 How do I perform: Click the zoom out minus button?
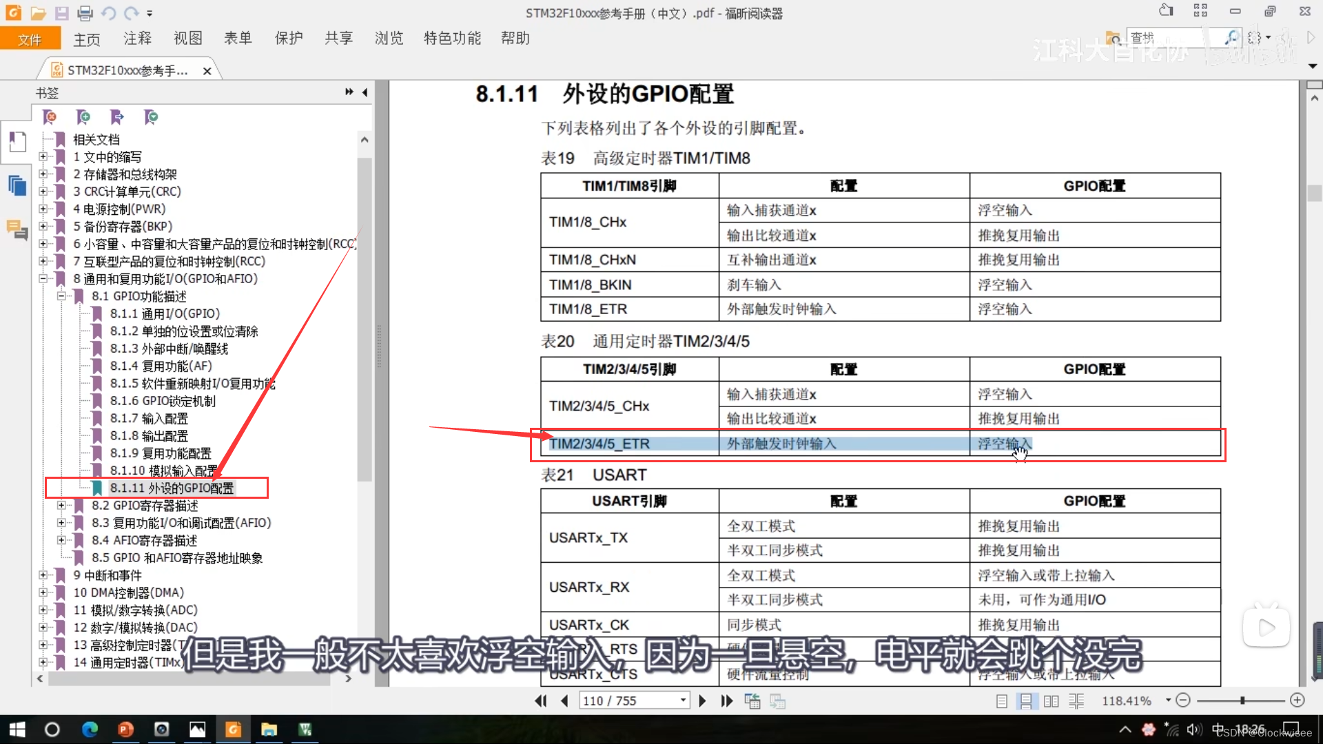click(x=1183, y=700)
